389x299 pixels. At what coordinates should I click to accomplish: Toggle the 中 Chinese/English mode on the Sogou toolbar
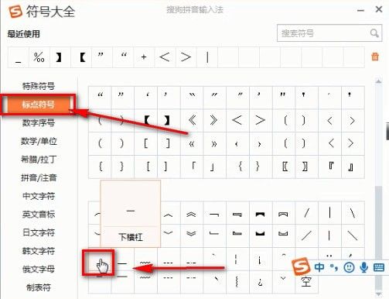319,267
